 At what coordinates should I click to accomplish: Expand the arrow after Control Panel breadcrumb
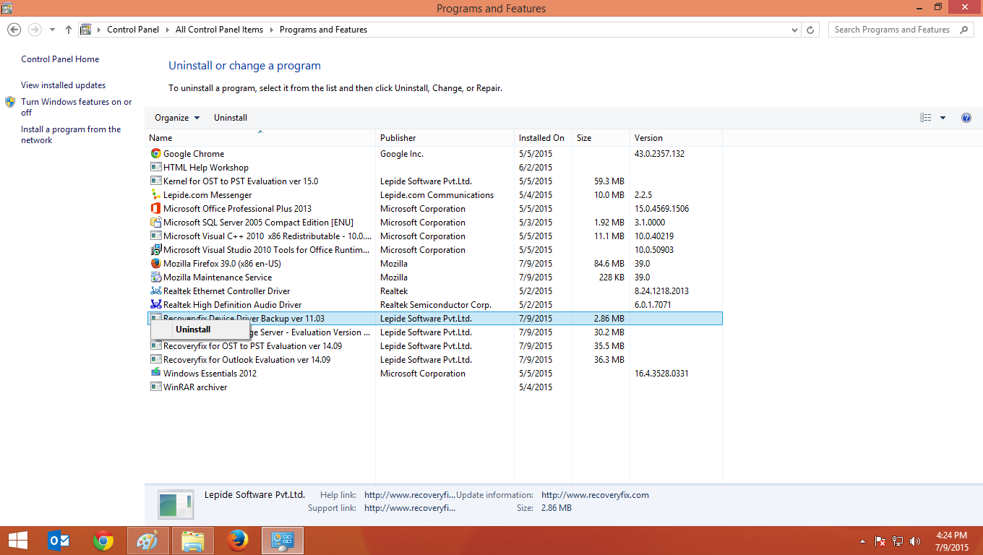(168, 30)
